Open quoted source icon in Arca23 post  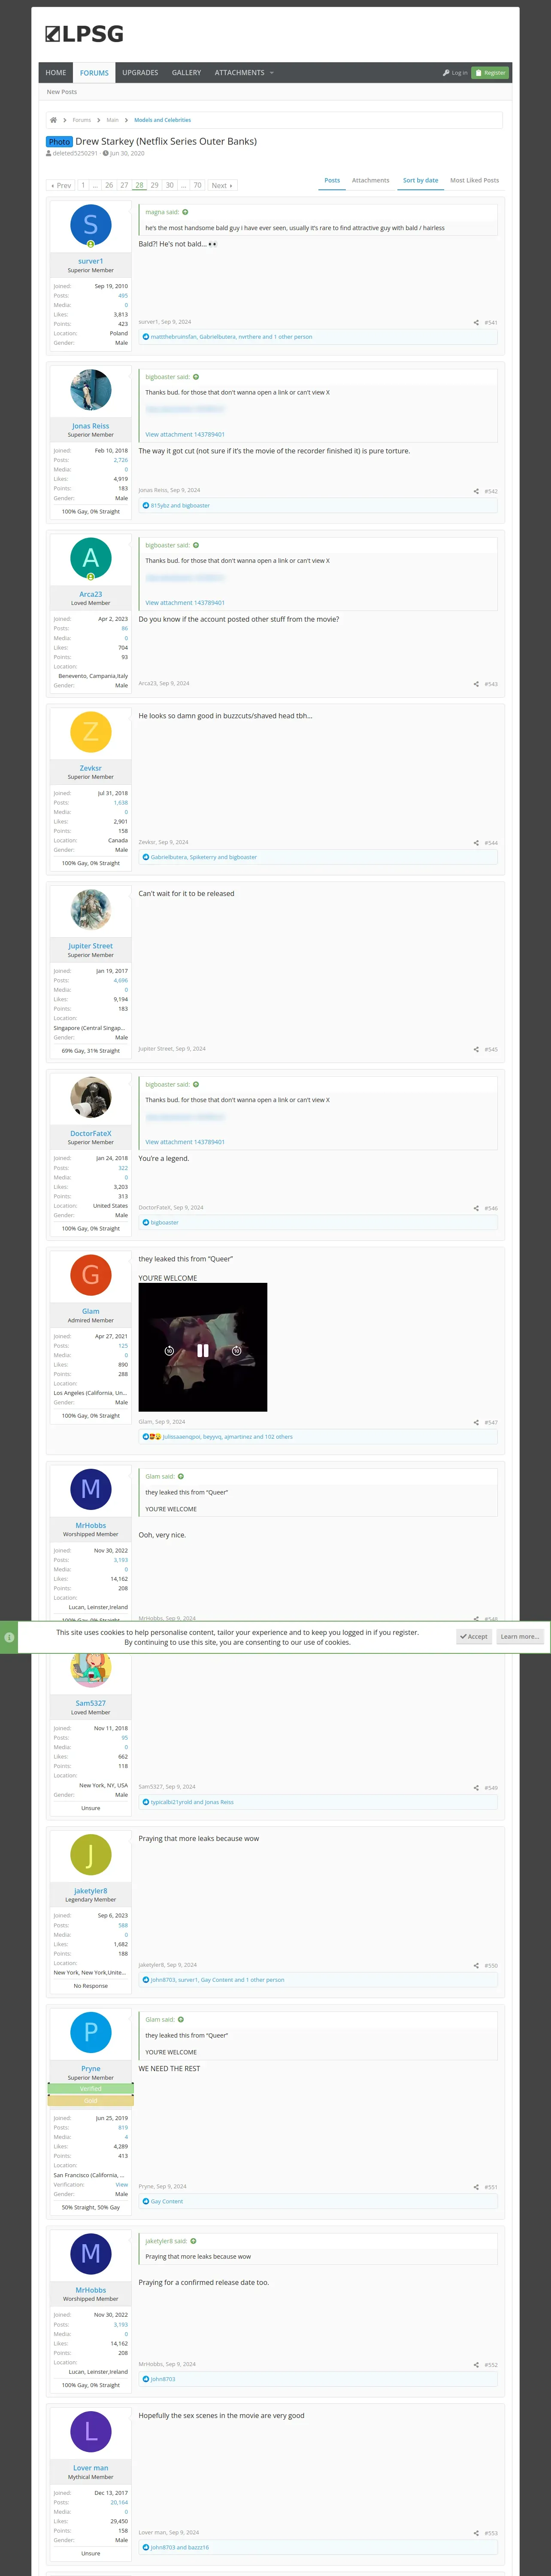tap(196, 545)
